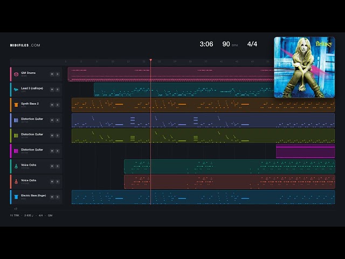
Task: Click the red Voice Oohs icon
Action: (16, 181)
